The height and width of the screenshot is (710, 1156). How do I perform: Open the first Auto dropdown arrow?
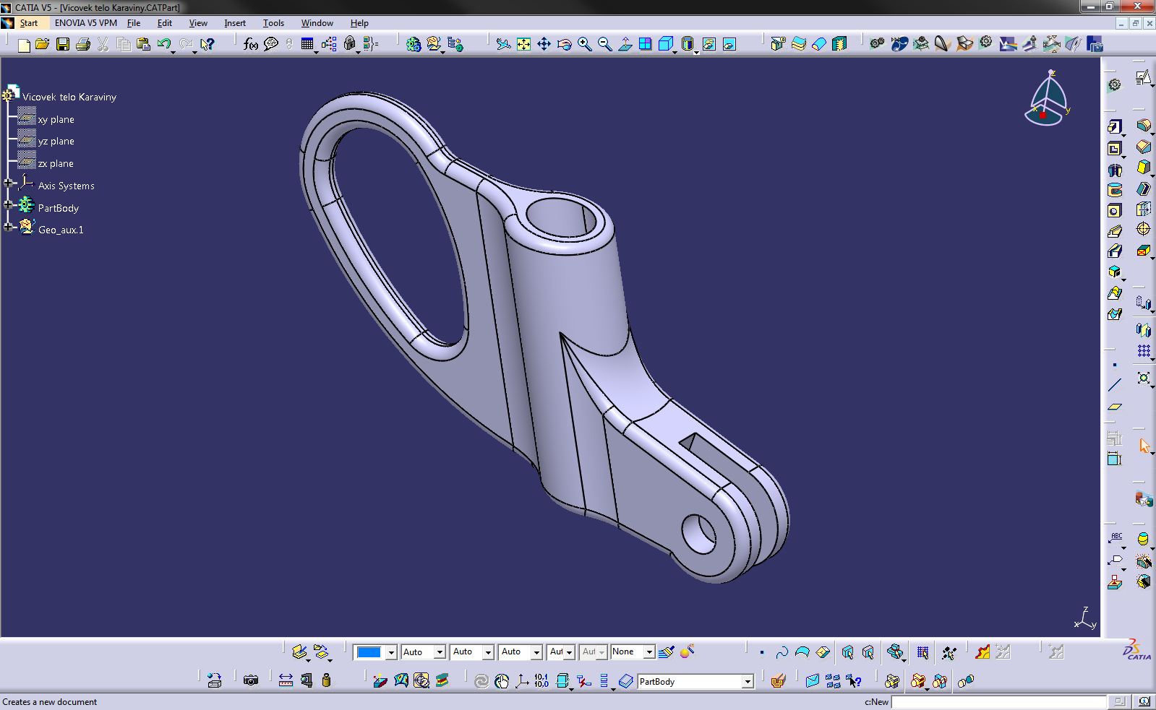click(440, 652)
